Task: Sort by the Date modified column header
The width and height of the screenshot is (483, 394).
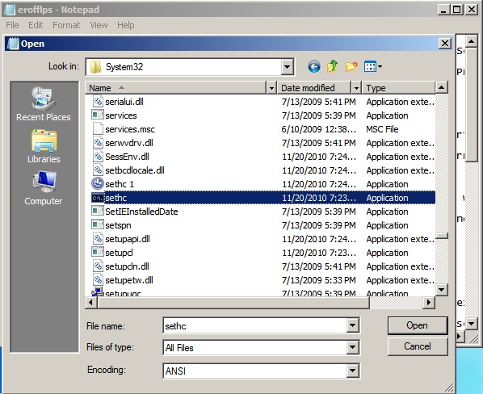Action: coord(314,88)
